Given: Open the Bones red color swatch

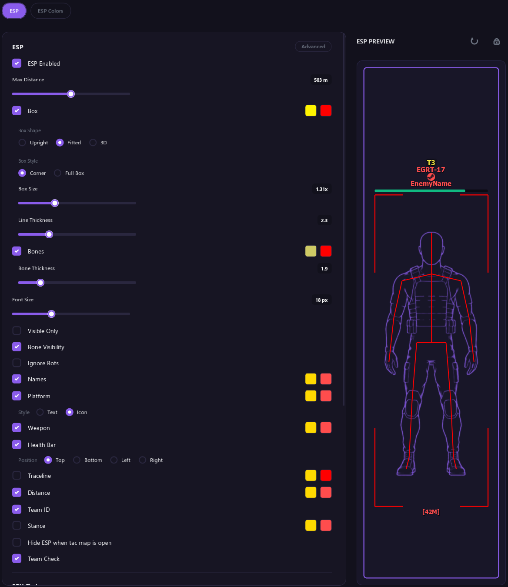Looking at the screenshot, I should click(326, 251).
